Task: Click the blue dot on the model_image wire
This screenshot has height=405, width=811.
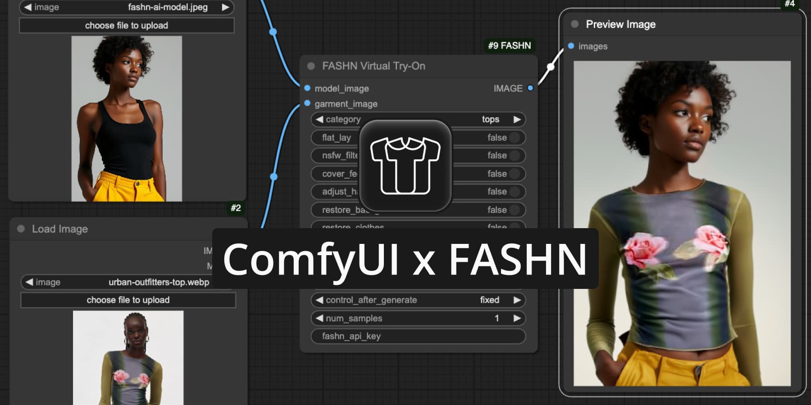Action: pos(273,31)
